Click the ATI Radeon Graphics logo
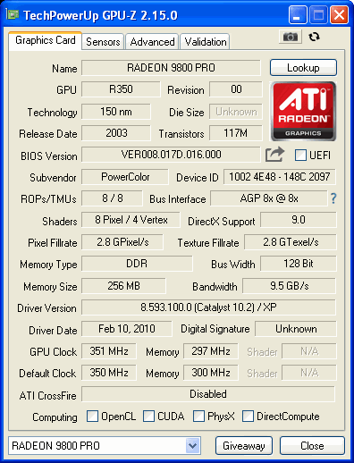 click(x=303, y=111)
